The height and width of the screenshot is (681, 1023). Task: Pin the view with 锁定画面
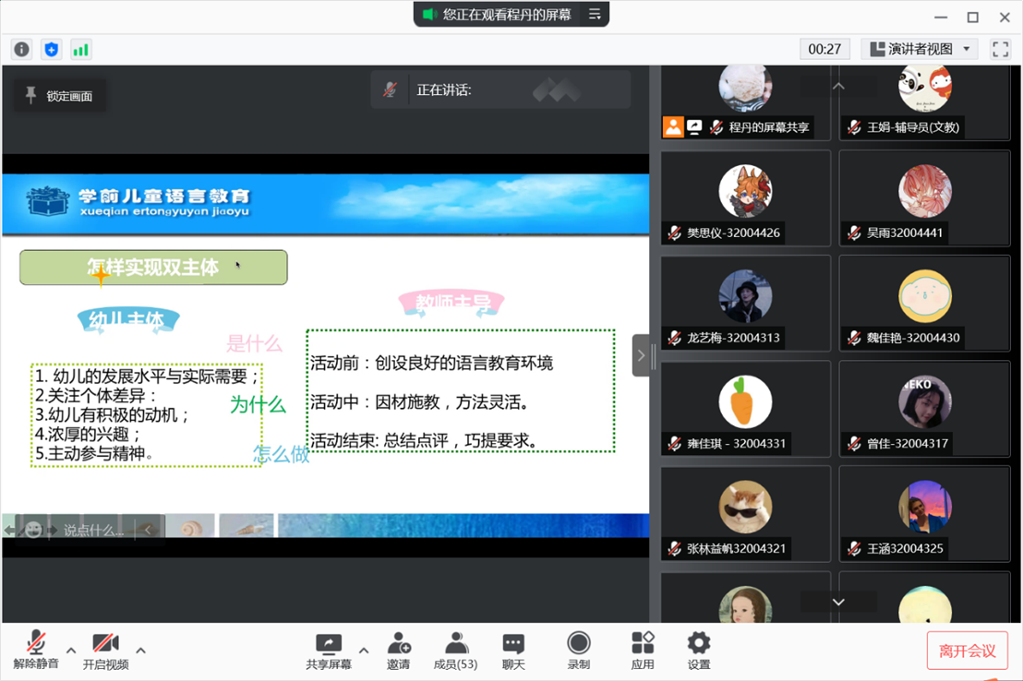(x=59, y=96)
